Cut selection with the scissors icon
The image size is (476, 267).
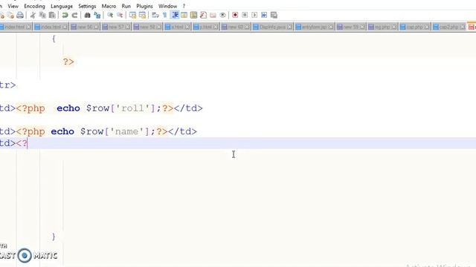pos(33,15)
